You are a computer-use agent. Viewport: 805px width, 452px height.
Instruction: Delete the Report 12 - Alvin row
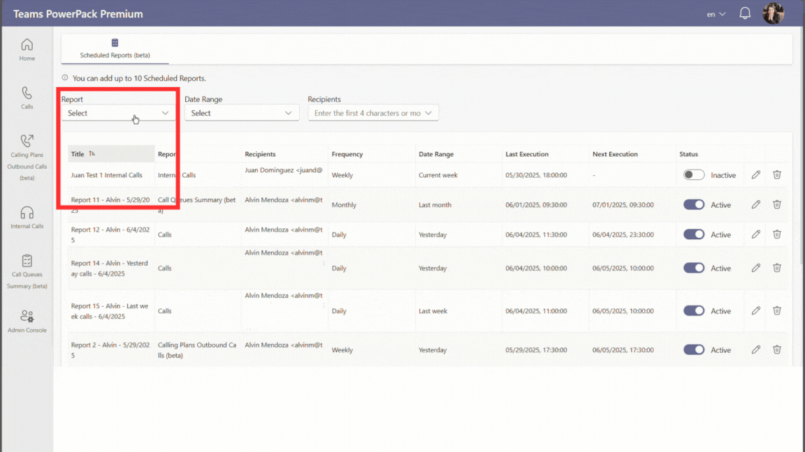coord(777,234)
